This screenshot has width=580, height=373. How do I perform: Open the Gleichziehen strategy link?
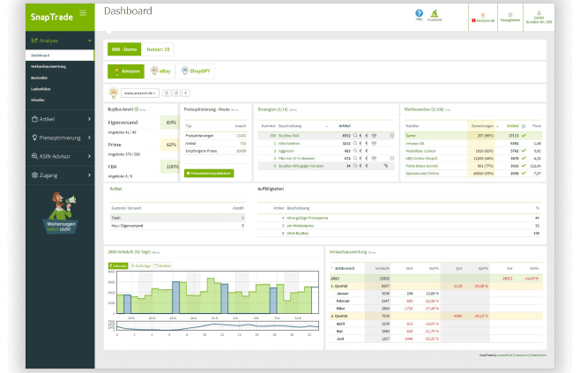tap(289, 143)
